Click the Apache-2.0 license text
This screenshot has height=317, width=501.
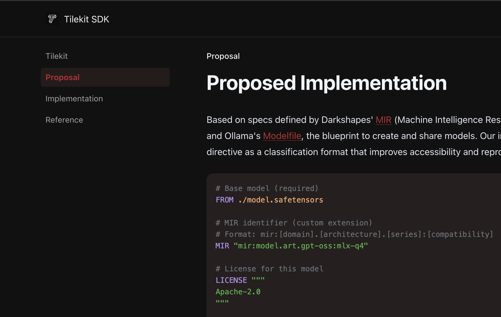(238, 291)
